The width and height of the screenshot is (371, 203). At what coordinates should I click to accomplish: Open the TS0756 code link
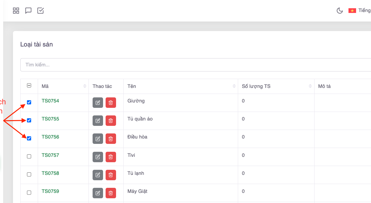coord(50,137)
